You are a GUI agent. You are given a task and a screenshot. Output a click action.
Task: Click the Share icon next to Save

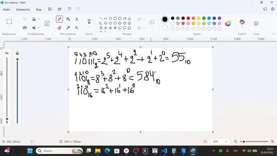pyautogui.click(x=60, y=9)
